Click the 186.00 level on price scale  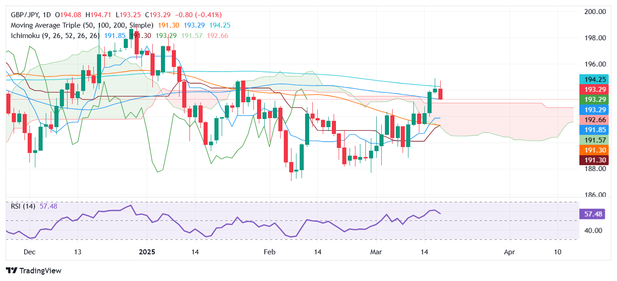pyautogui.click(x=595, y=195)
